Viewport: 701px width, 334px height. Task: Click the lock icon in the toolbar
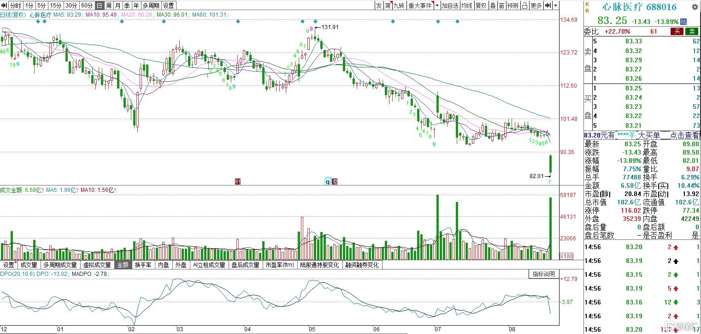coord(524,6)
